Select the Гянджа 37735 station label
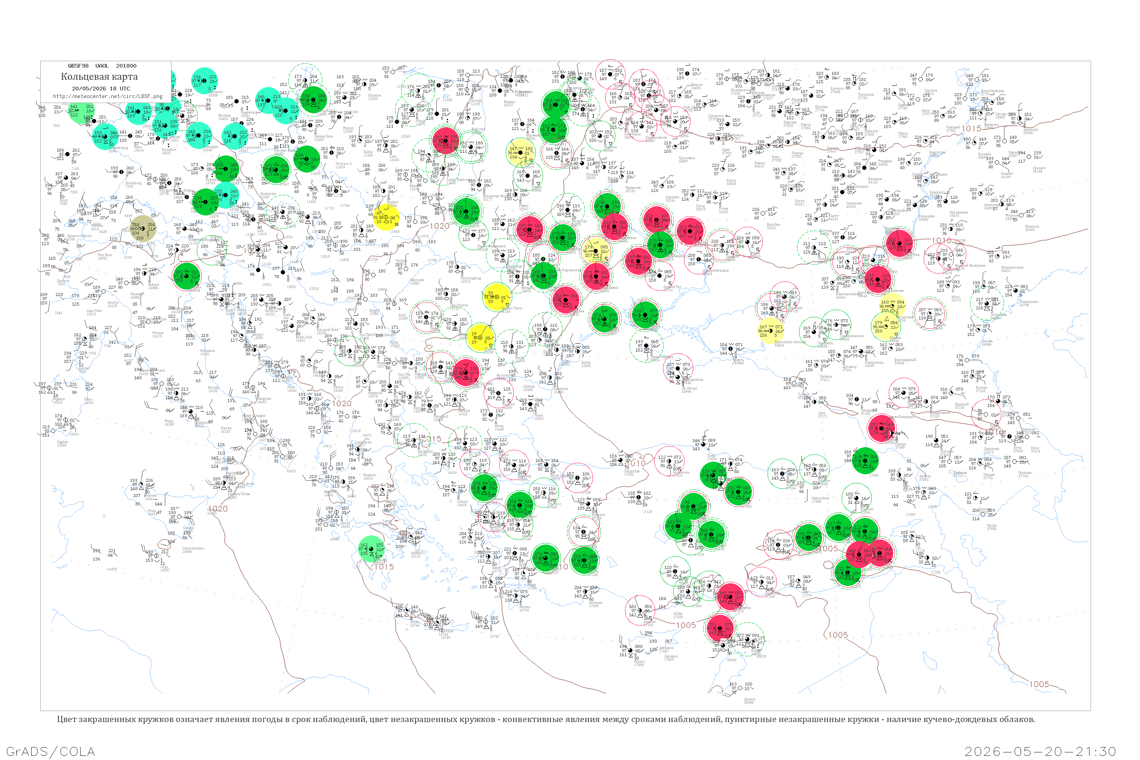The image size is (1140, 760). (989, 476)
